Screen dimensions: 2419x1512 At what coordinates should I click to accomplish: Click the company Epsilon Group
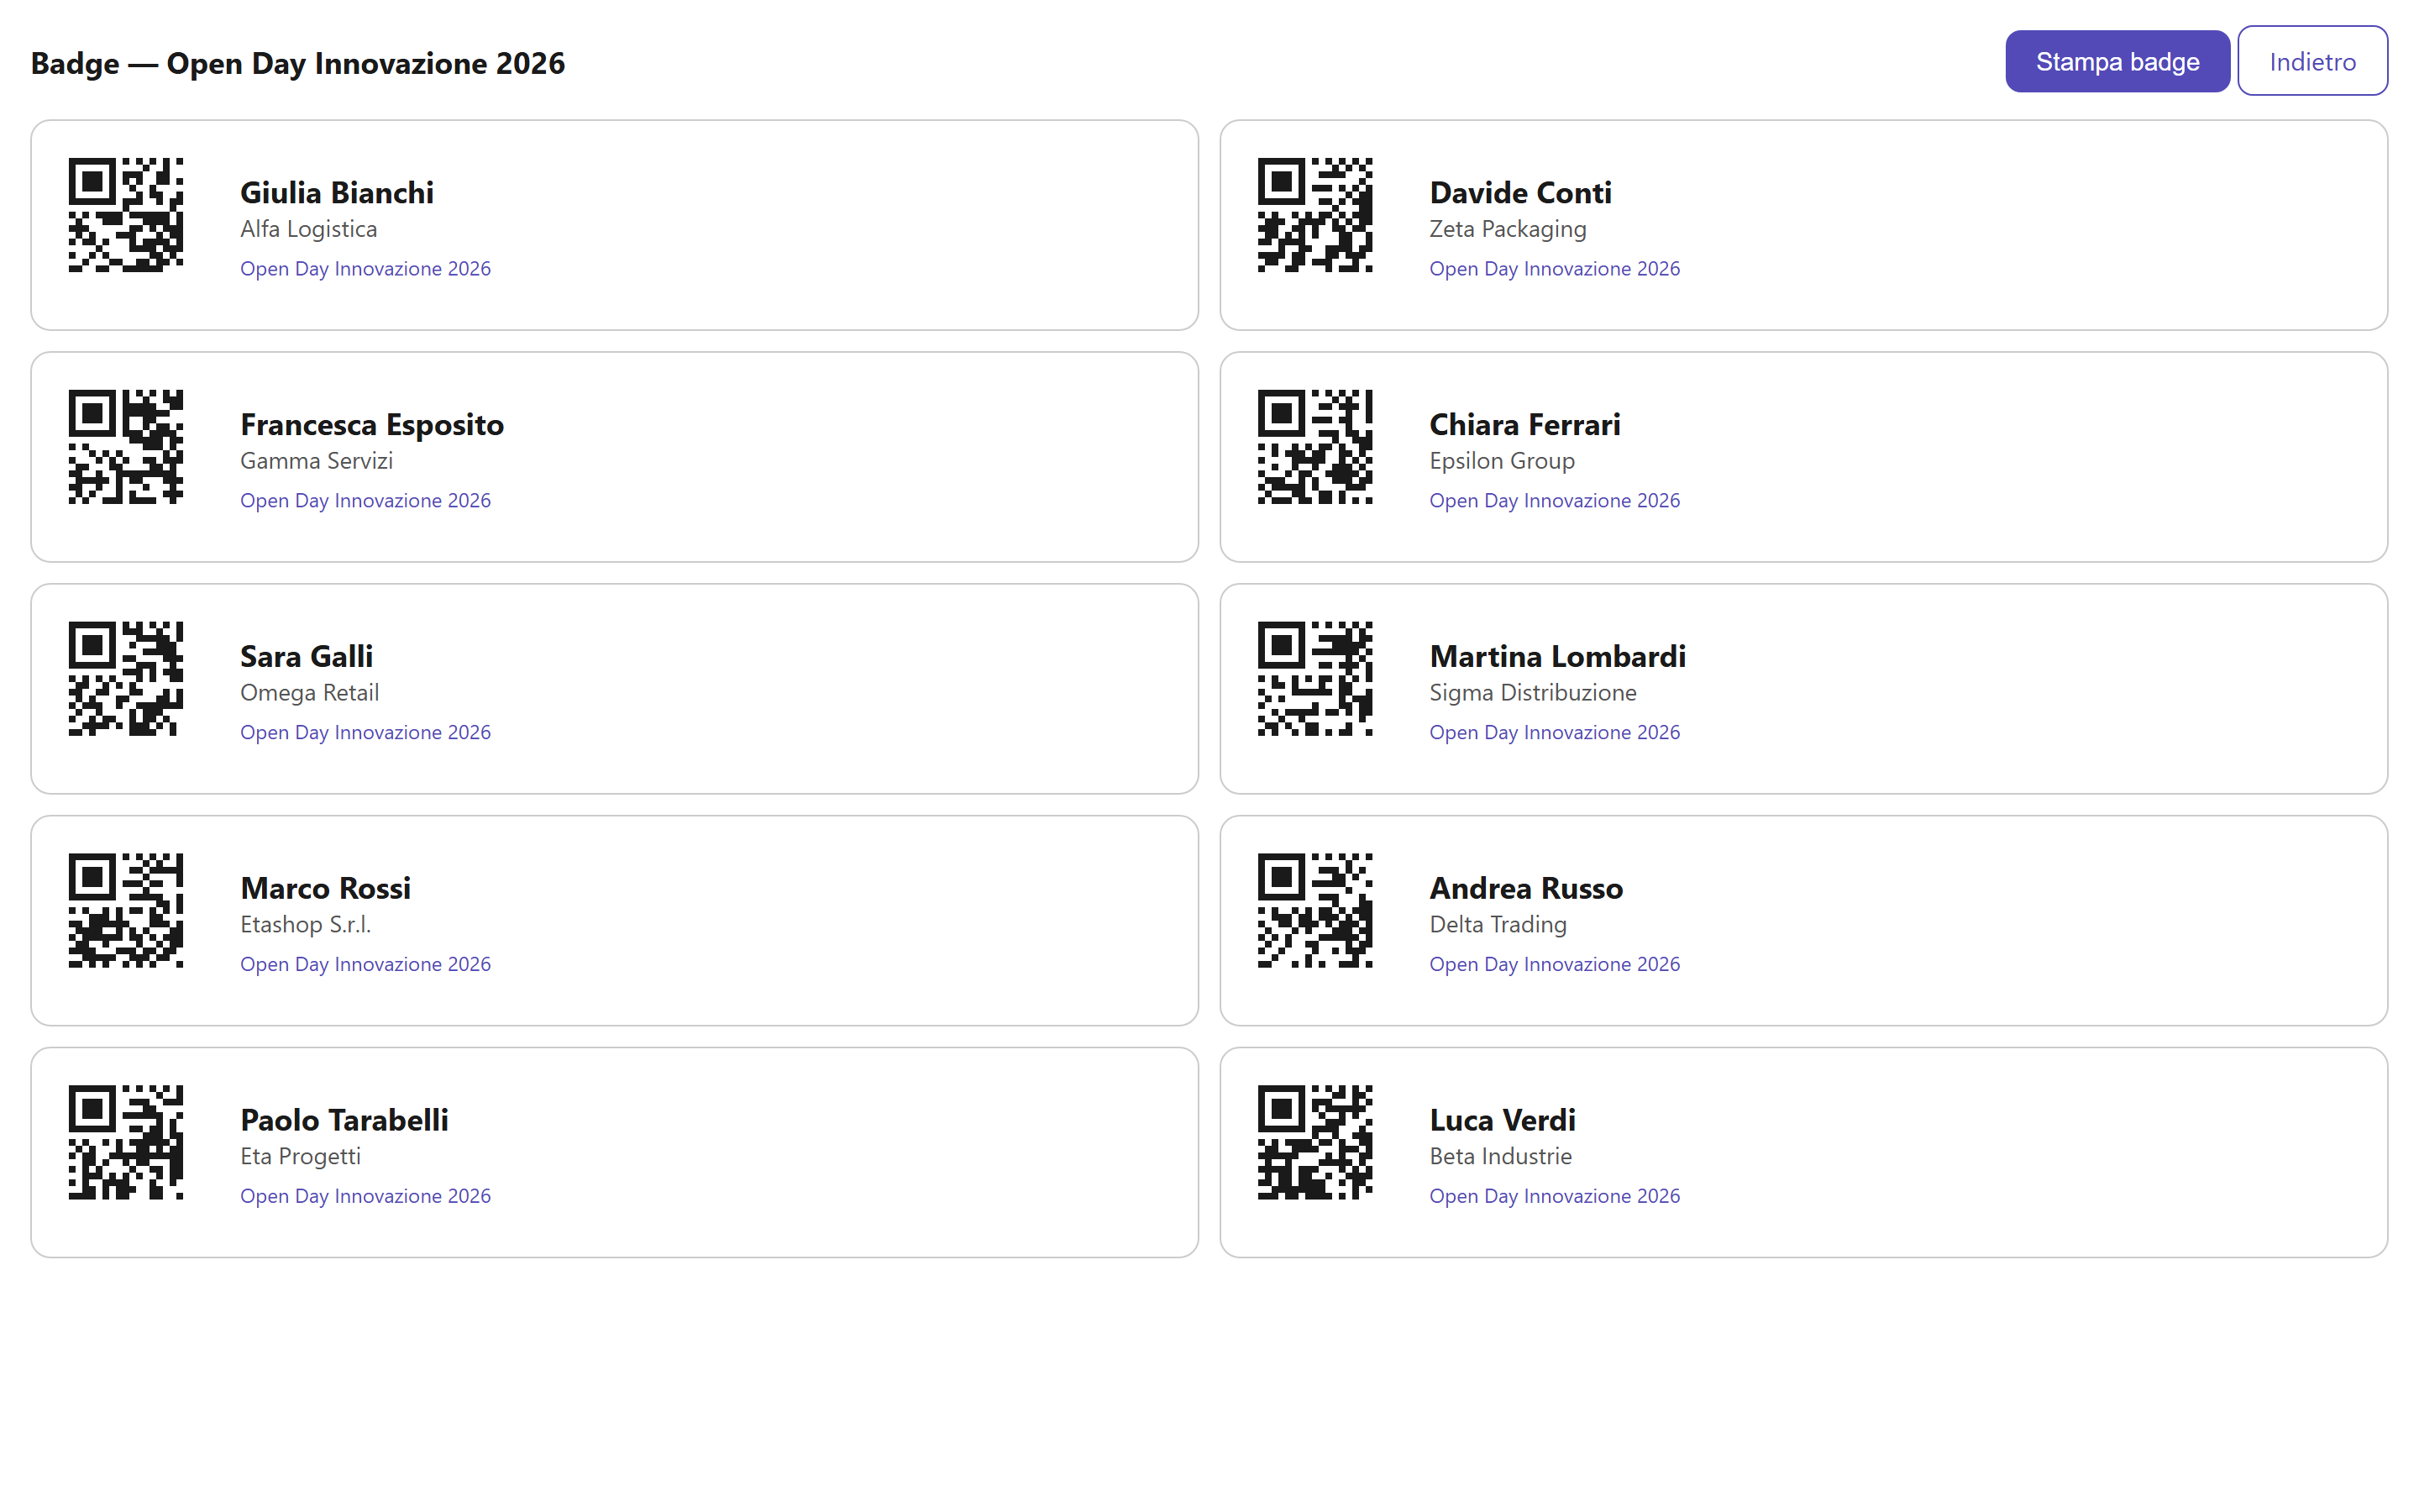pos(1502,461)
